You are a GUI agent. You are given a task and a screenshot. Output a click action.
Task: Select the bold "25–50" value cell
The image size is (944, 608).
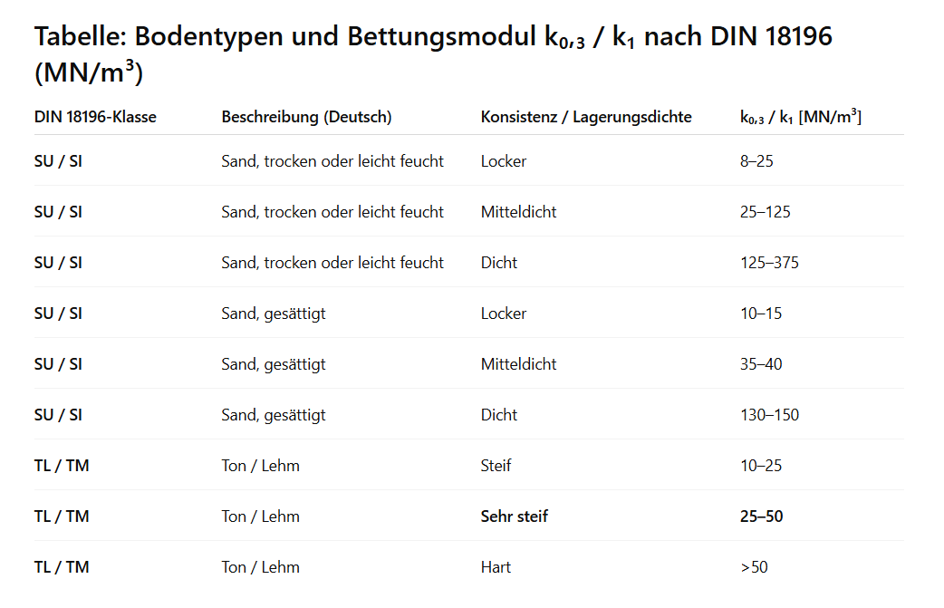[x=761, y=516]
